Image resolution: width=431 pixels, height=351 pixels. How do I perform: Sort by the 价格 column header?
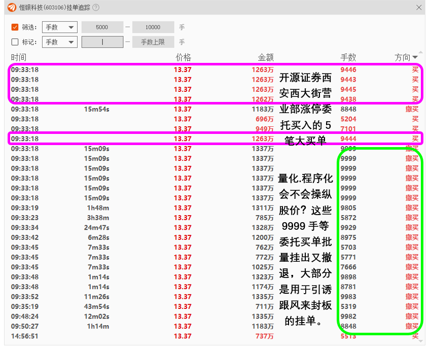point(183,58)
